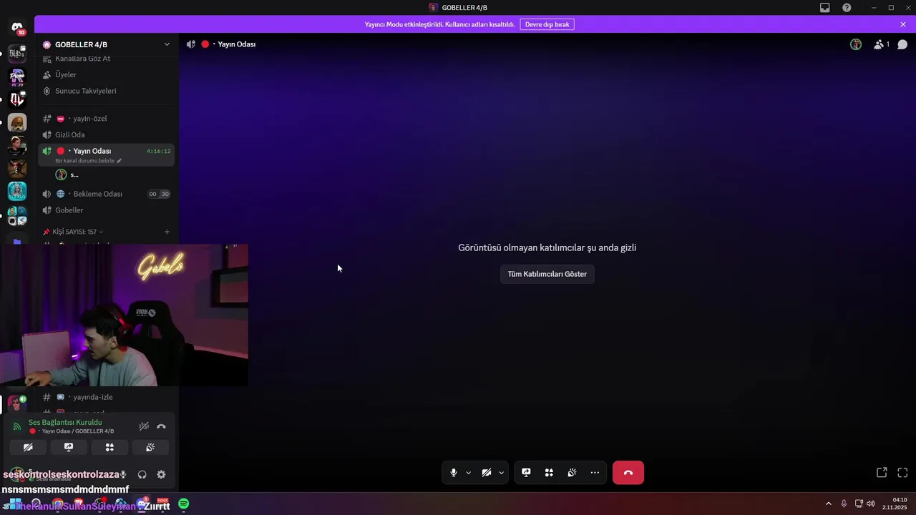
Task: Share your screen in call bar
Action: click(x=526, y=473)
